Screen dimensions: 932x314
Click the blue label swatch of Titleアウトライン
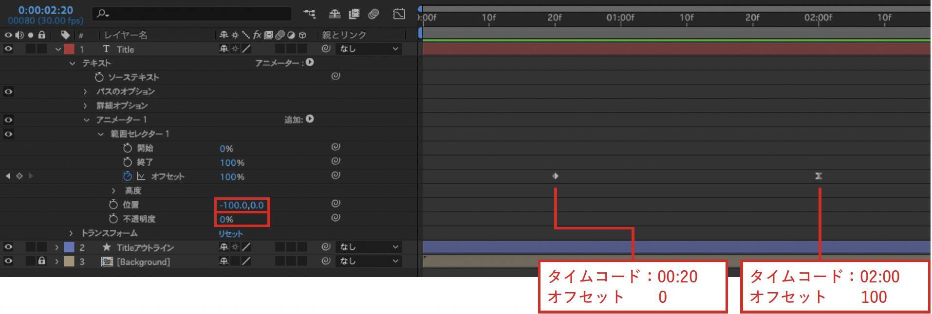(69, 247)
